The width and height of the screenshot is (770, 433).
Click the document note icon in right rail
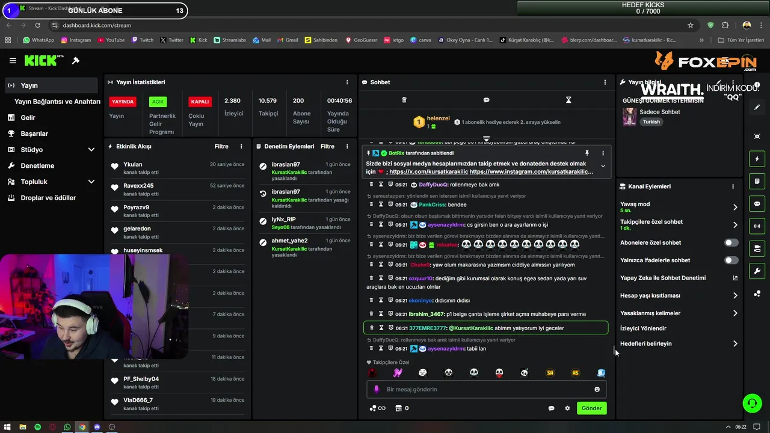[757, 181]
